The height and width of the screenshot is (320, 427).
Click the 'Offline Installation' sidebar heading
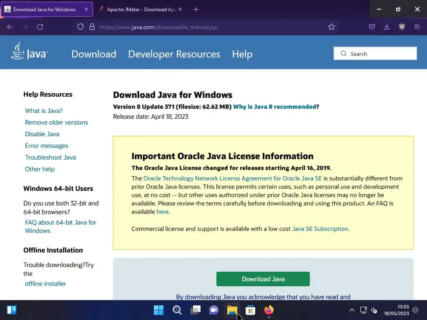coord(53,250)
